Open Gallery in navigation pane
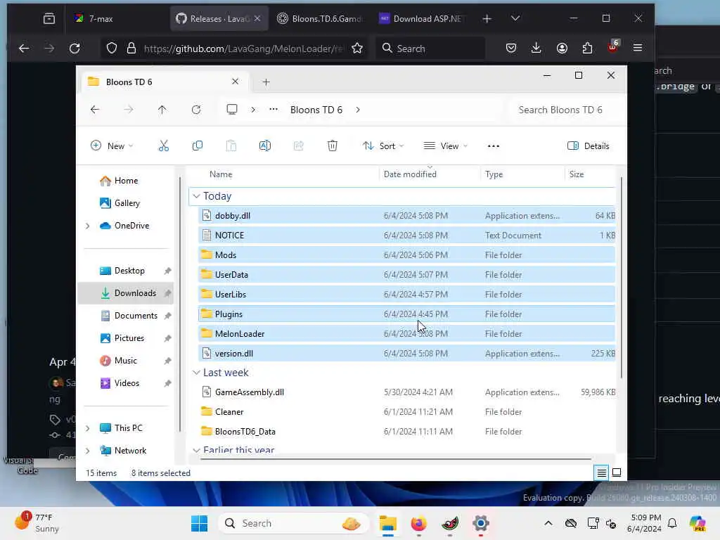Screen dimensions: 720x540 pos(127,203)
